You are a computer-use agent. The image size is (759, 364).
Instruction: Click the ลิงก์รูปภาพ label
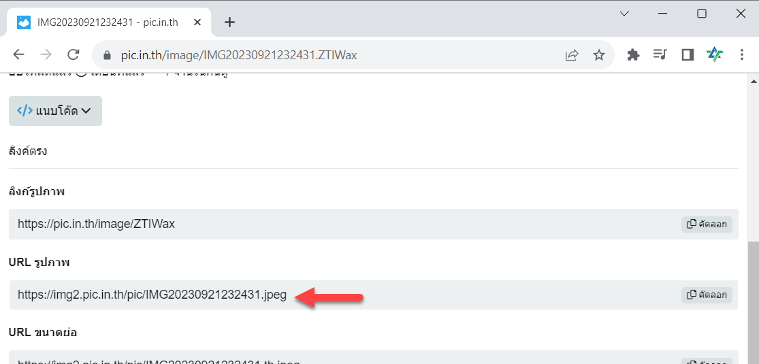(x=37, y=192)
